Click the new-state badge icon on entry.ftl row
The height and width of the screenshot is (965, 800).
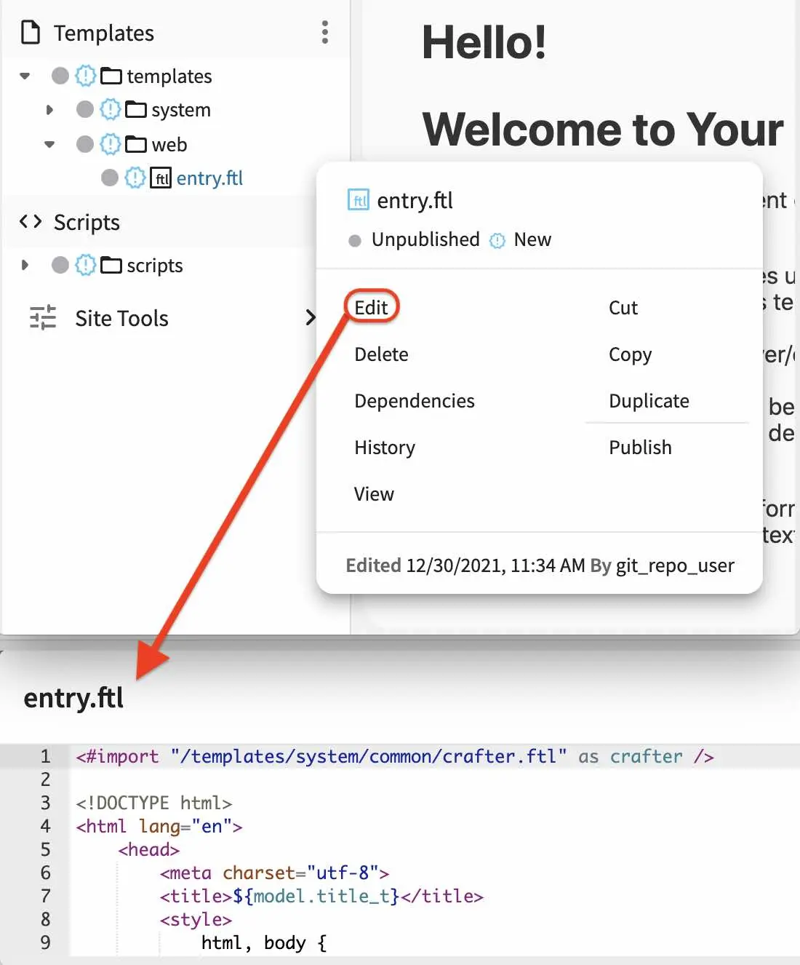click(135, 178)
